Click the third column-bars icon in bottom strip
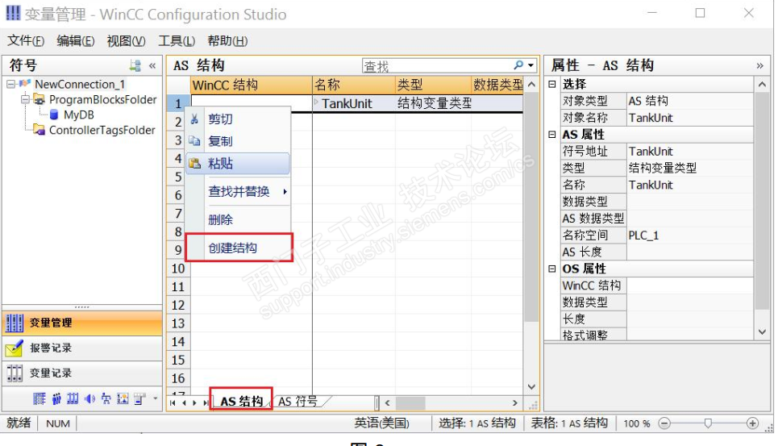The height and width of the screenshot is (446, 778). coord(73,398)
